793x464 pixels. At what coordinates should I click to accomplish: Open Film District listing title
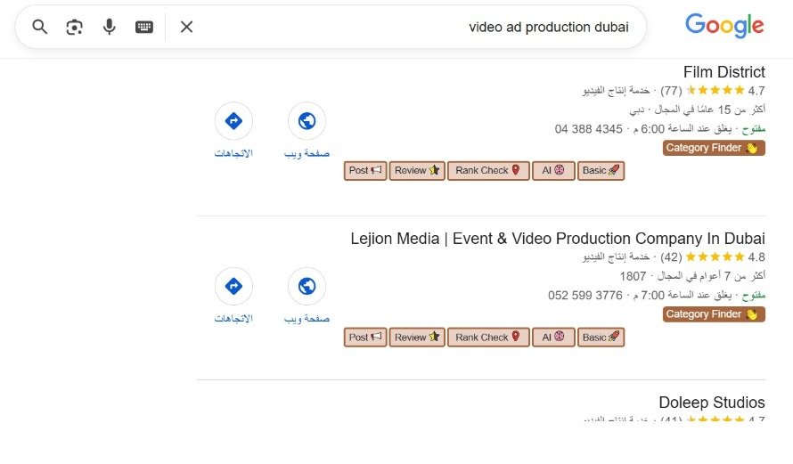[724, 72]
